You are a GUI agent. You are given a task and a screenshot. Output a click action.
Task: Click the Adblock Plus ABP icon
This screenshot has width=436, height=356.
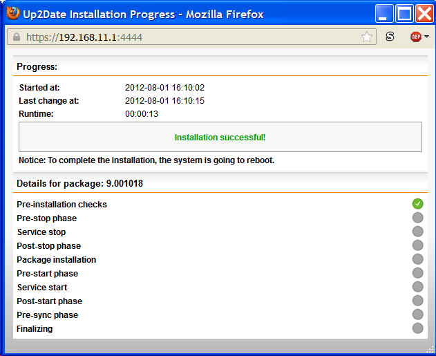[x=416, y=37]
